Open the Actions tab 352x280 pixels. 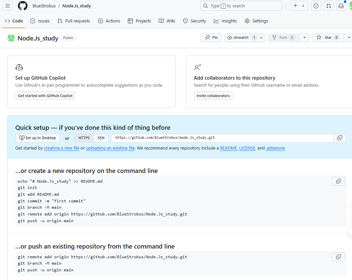point(109,21)
